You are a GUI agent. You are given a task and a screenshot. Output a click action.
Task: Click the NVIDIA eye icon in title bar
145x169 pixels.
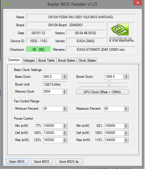tap(6, 4)
